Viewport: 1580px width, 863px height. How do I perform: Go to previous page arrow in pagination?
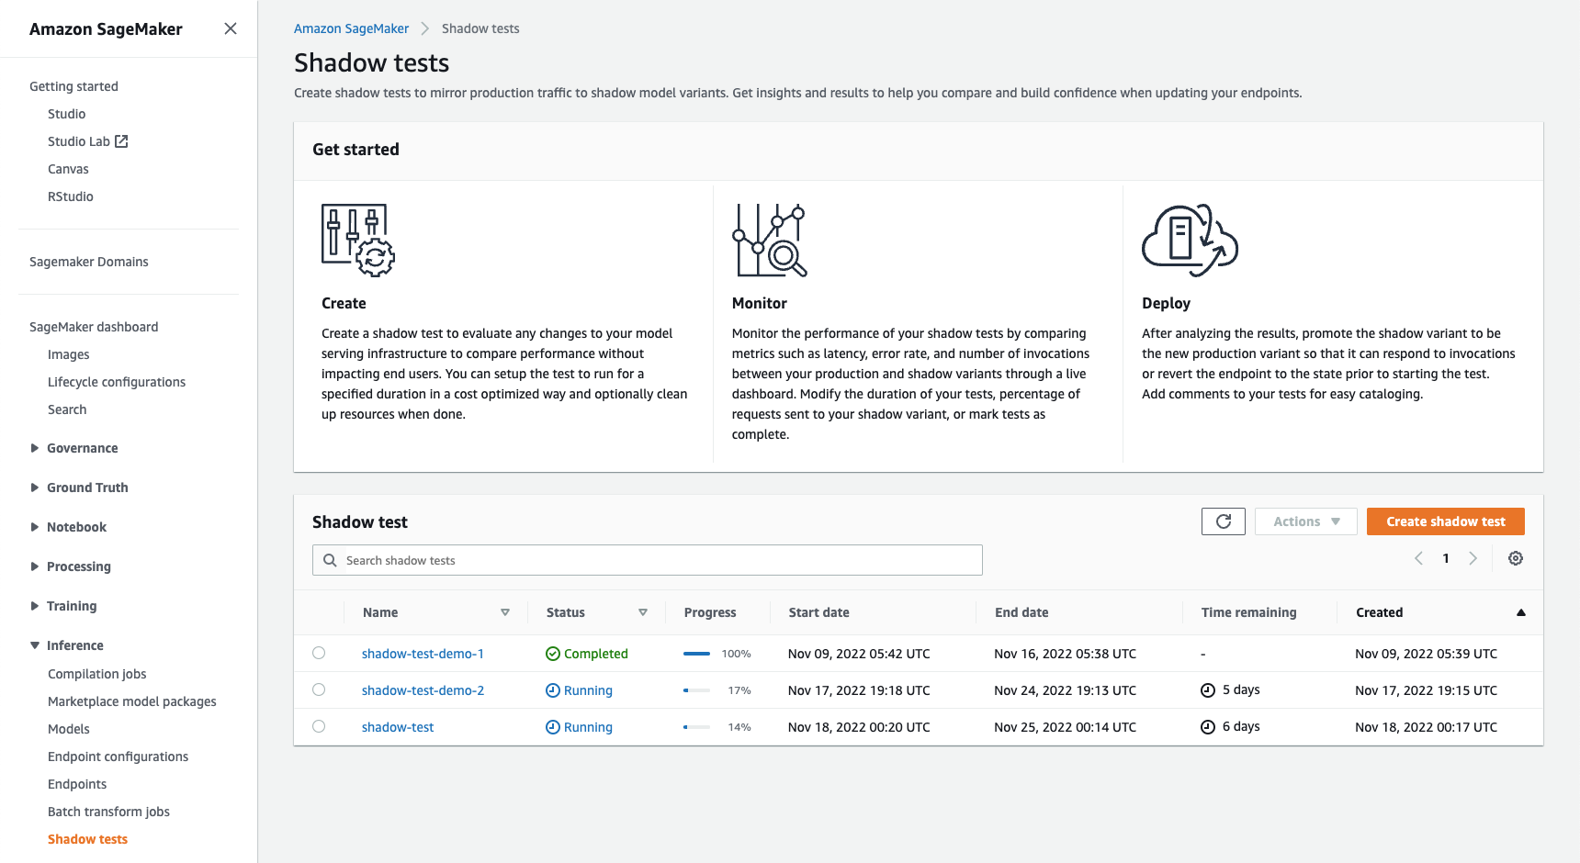pyautogui.click(x=1418, y=558)
